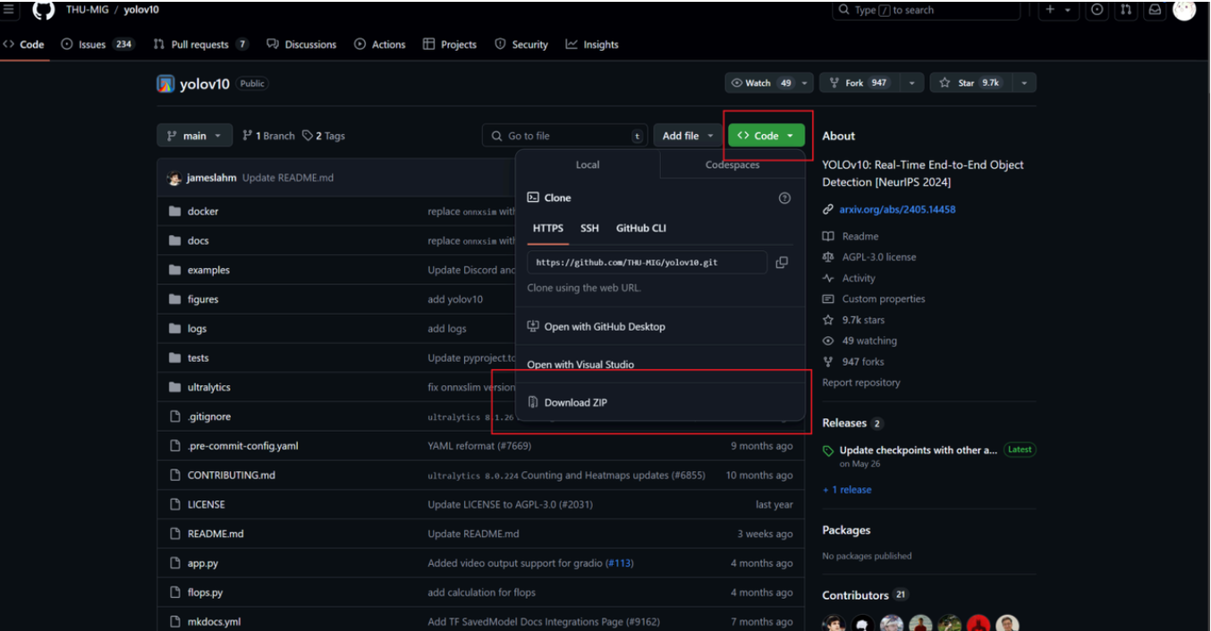Image resolution: width=1211 pixels, height=631 pixels.
Task: Click the plus create new icon
Action: (1051, 10)
